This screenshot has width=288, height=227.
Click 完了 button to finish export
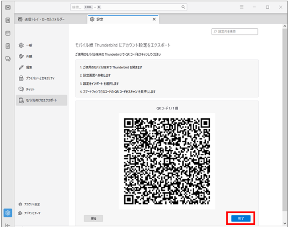[241, 218]
